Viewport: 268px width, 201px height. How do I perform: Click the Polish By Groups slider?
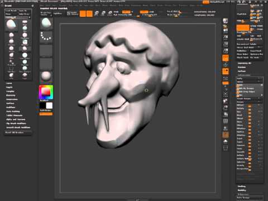[250, 88]
